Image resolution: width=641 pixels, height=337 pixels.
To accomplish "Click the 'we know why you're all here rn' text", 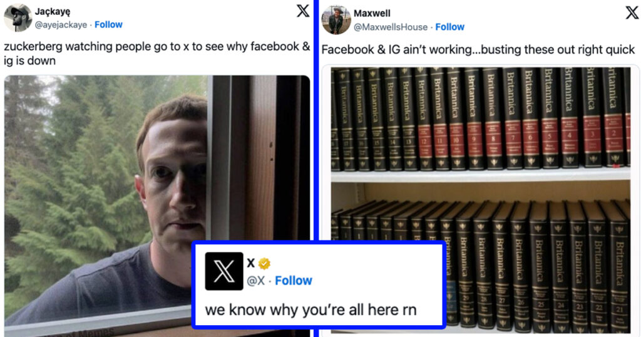I will [x=310, y=310].
